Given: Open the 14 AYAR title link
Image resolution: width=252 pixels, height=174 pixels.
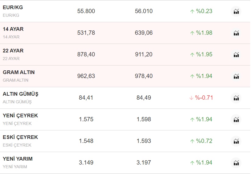Looking at the screenshot, I should click(x=13, y=29).
